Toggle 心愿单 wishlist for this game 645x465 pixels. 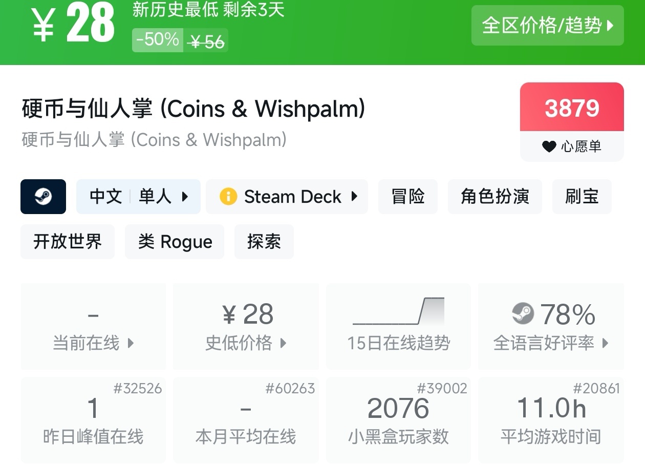tap(572, 147)
